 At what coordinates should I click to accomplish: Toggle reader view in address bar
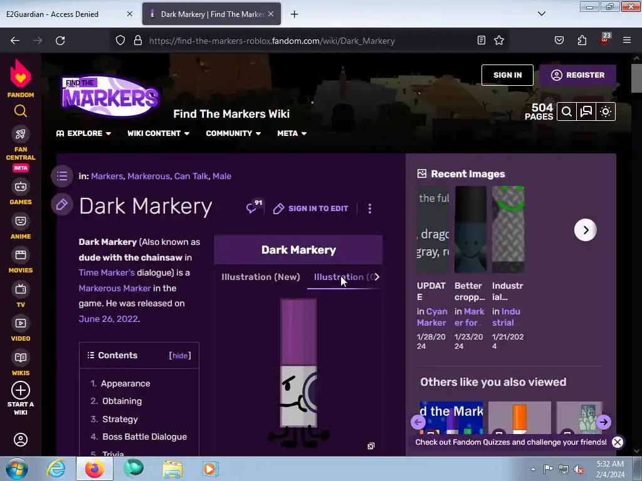point(481,41)
